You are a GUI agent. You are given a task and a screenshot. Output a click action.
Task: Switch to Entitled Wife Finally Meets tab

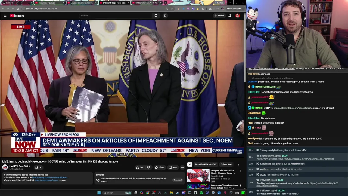(x=146, y=3)
